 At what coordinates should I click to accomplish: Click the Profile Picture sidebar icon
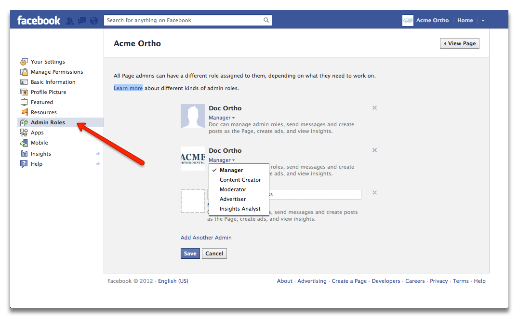[24, 92]
